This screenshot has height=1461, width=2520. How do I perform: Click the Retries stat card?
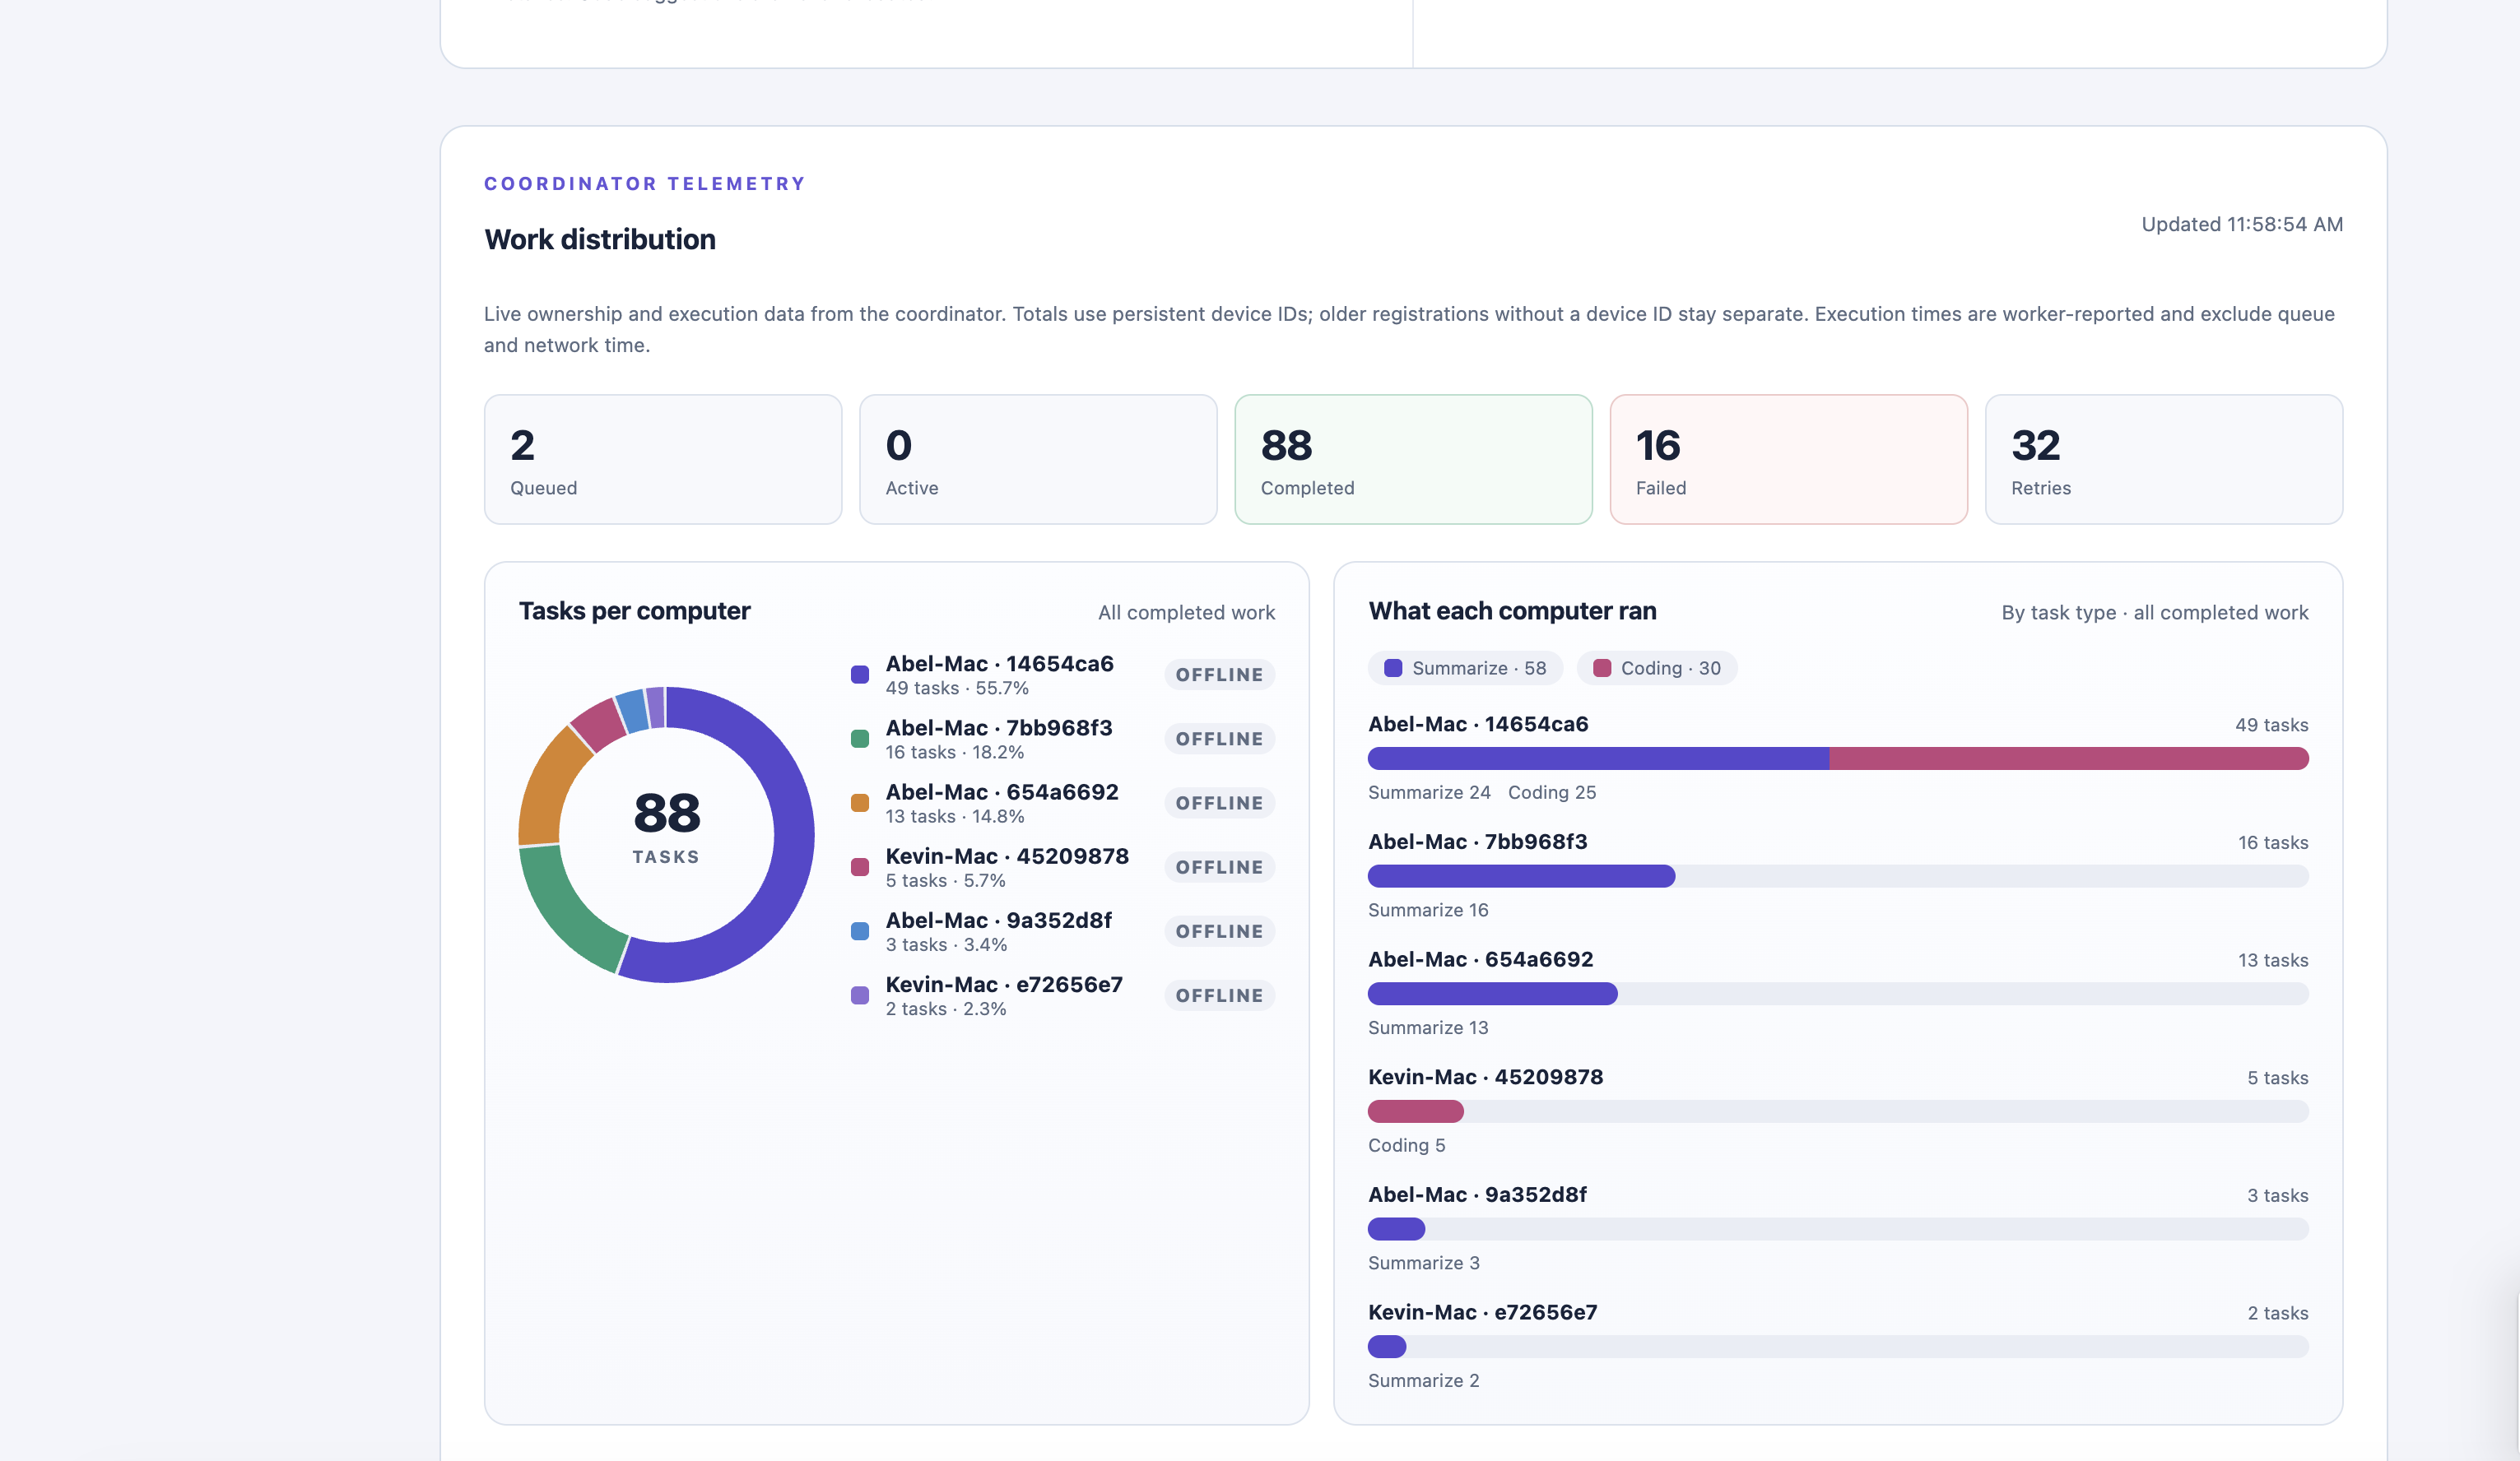[2164, 460]
